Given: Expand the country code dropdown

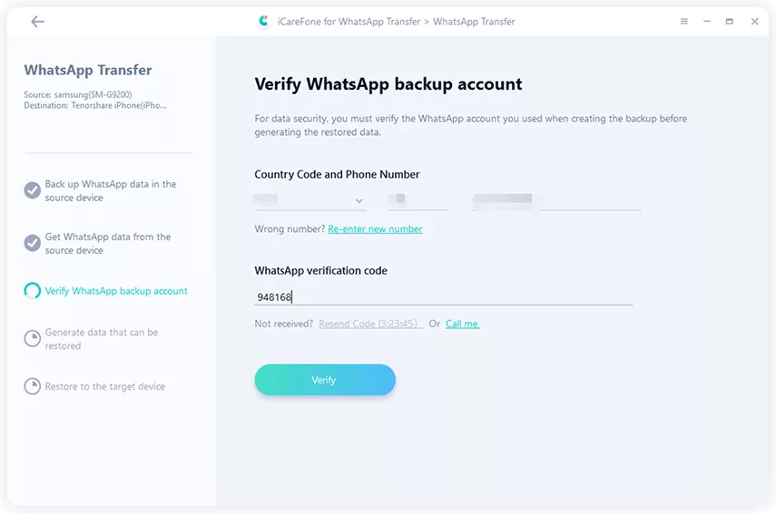Looking at the screenshot, I should coord(359,200).
